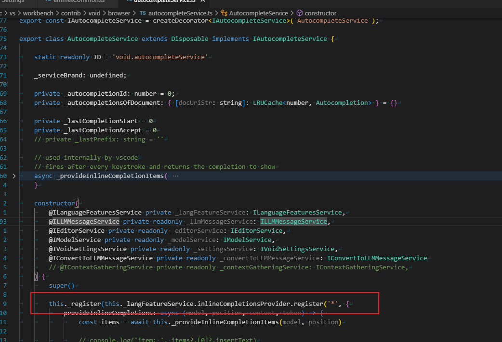Image resolution: width=502 pixels, height=342 pixels.
Task: Click the collapsed code ellipsis after _provideInlineCompletionItems
Action: click(175, 176)
